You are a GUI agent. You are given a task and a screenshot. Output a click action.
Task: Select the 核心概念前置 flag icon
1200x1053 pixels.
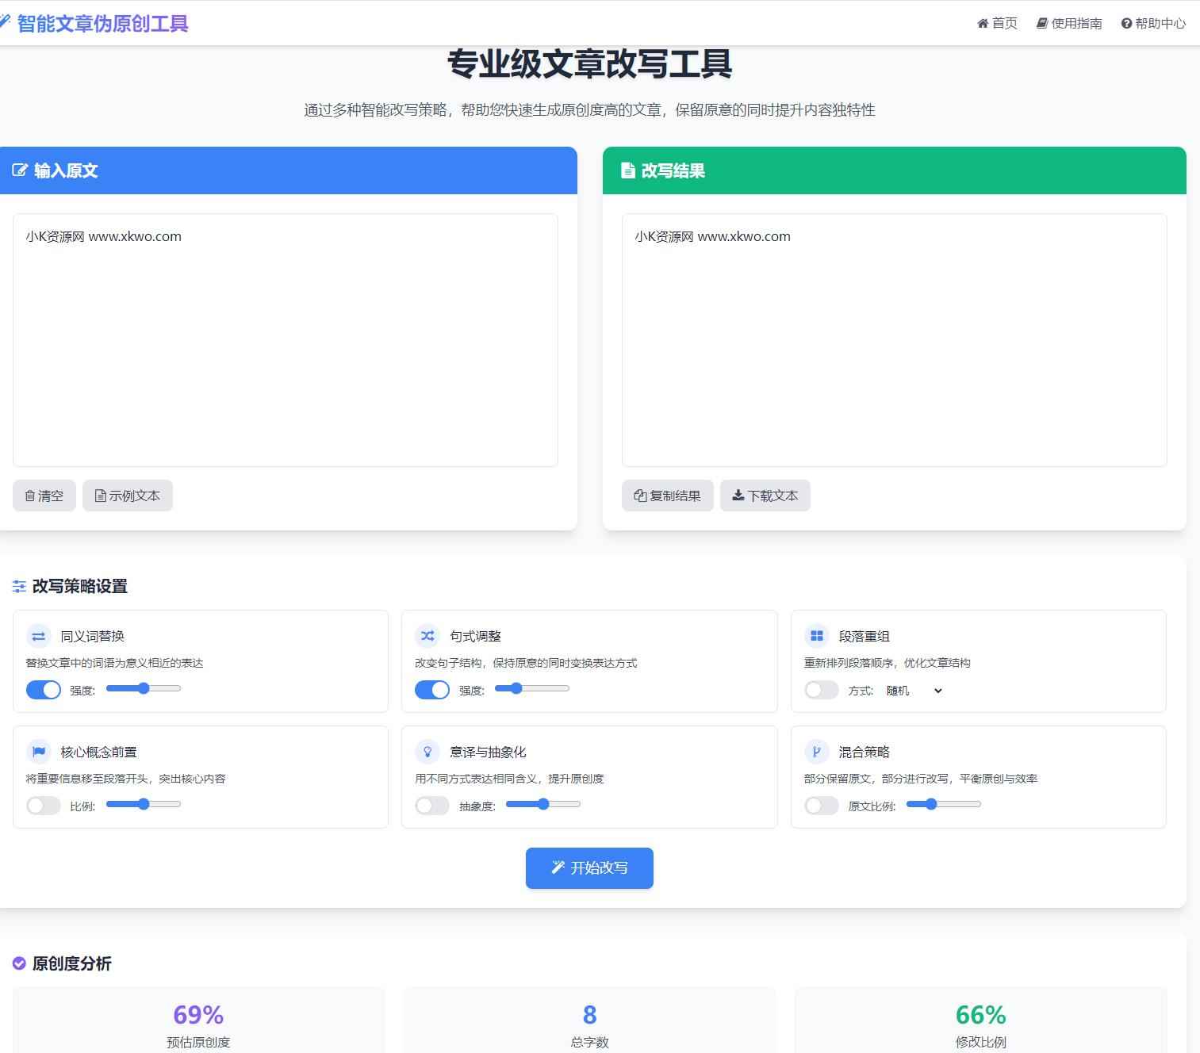pyautogui.click(x=37, y=751)
